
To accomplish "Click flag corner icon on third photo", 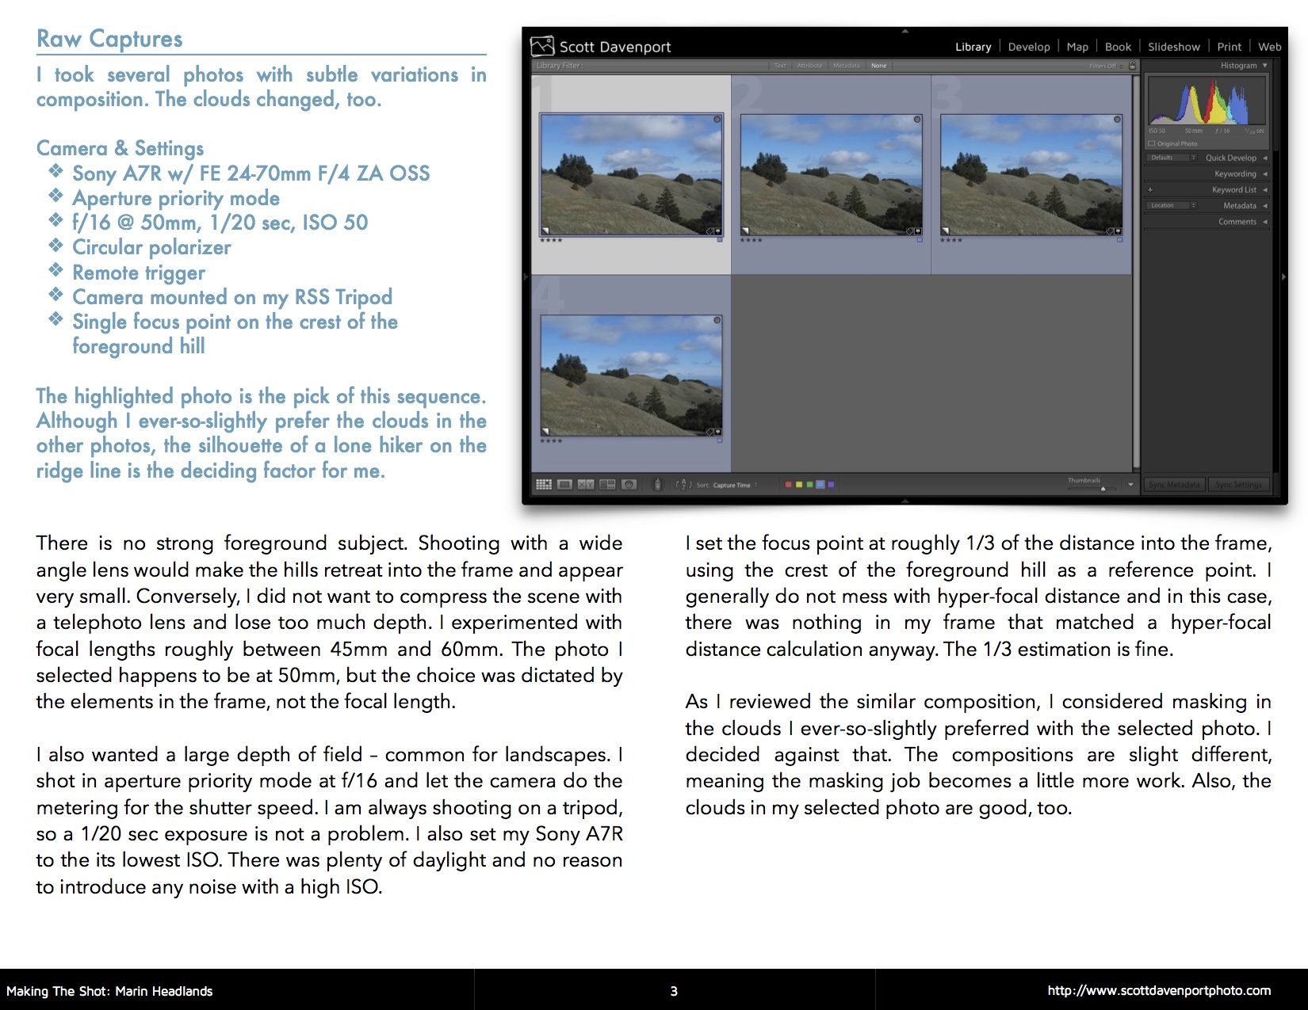I will point(945,231).
